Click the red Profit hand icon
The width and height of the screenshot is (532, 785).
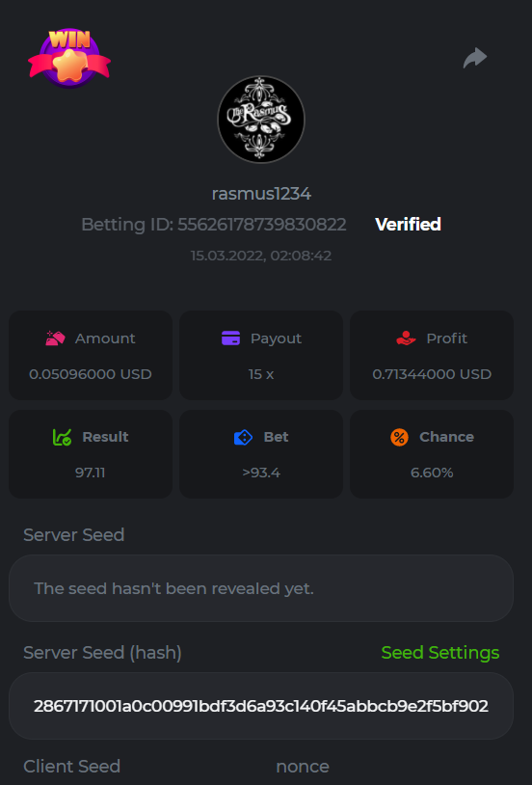[406, 338]
